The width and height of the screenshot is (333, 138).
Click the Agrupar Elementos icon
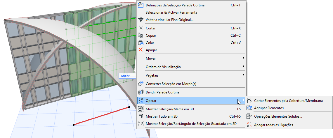tap(249, 108)
